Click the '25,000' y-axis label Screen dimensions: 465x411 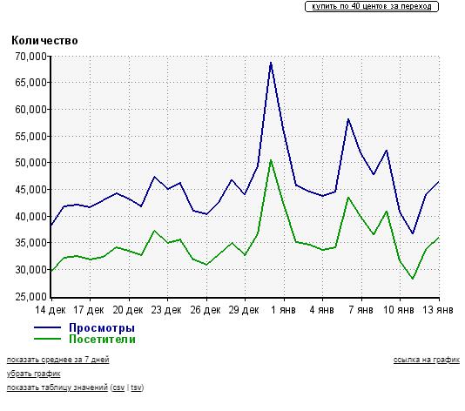pyautogui.click(x=30, y=297)
